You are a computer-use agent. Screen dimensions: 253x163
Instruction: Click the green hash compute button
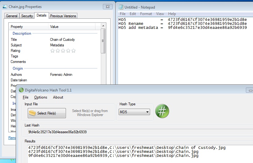[x=162, y=111]
